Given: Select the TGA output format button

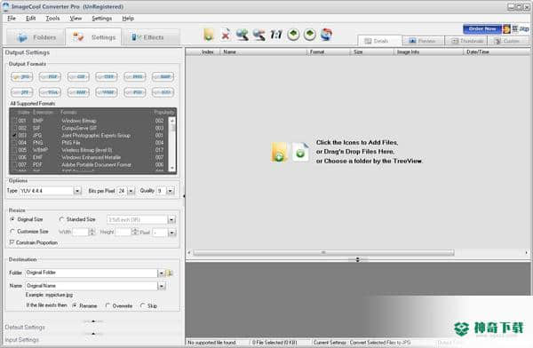Looking at the screenshot, I should (x=50, y=92).
